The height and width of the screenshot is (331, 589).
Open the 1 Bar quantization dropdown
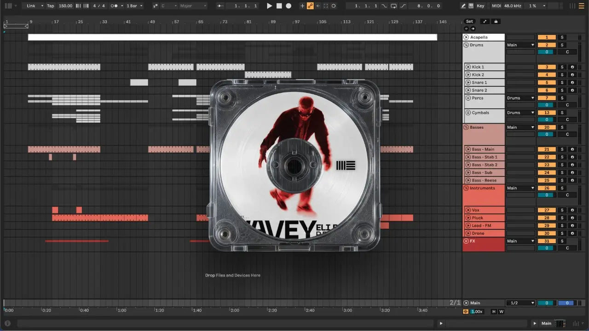134,6
